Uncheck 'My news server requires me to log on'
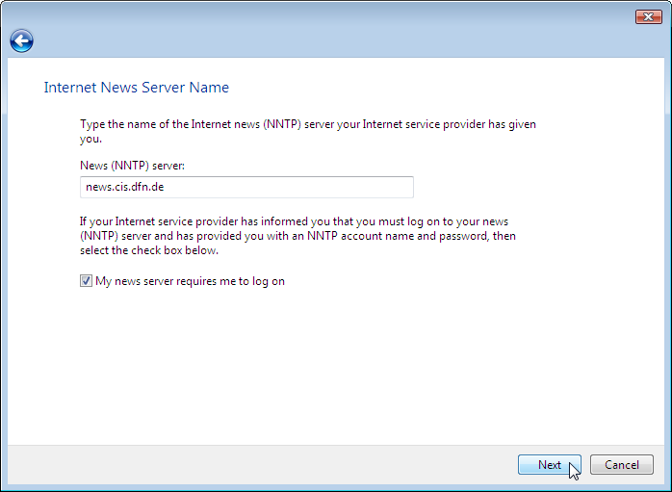The image size is (672, 492). click(86, 281)
